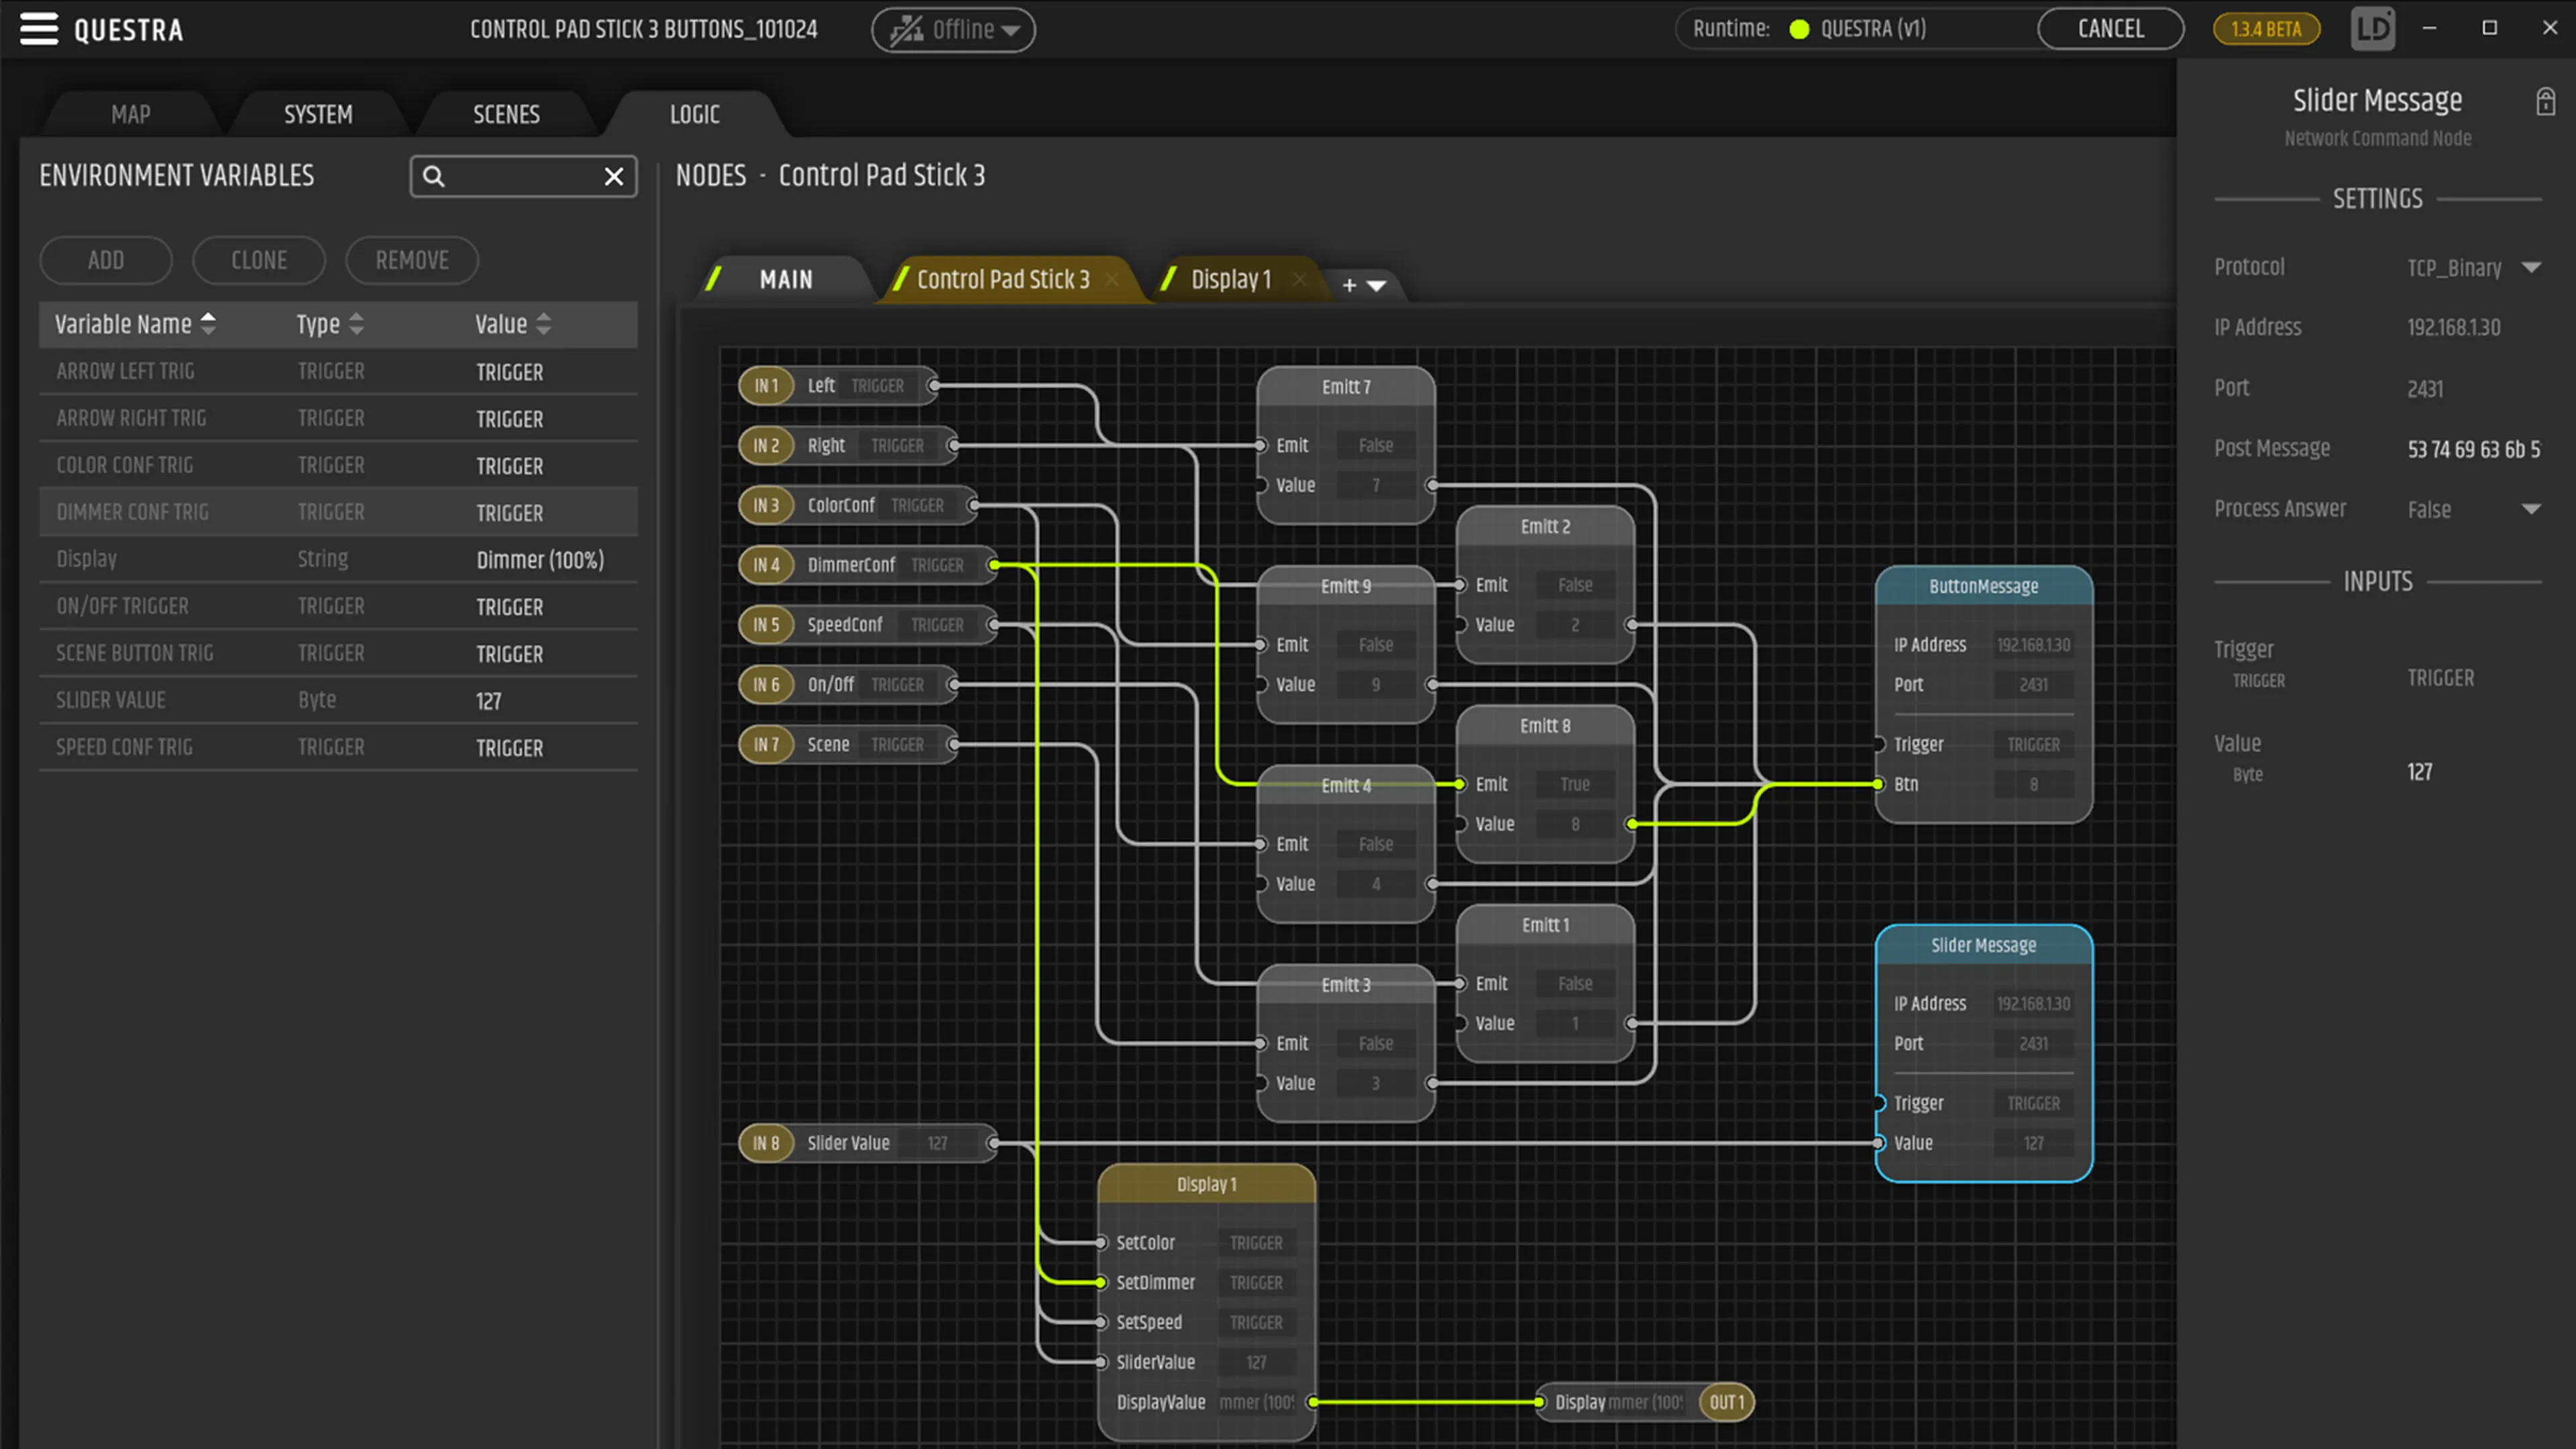The height and width of the screenshot is (1449, 2576).
Task: Expand the Protocol TCP_Binary dropdown
Action: point(2531,268)
